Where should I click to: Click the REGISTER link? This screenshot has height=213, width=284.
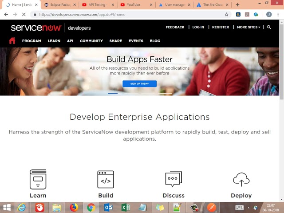pos(221,27)
